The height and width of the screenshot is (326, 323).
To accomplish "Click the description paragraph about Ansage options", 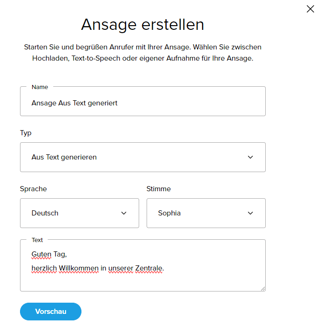I will click(x=142, y=53).
